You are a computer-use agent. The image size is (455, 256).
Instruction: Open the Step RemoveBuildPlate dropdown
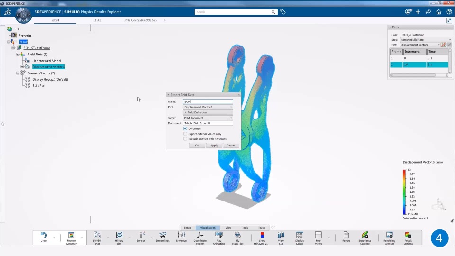pos(426,40)
